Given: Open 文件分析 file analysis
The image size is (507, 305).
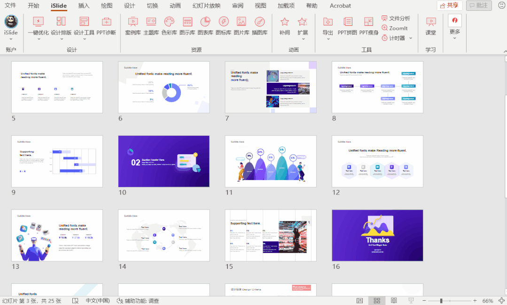Looking at the screenshot, I should 396,18.
